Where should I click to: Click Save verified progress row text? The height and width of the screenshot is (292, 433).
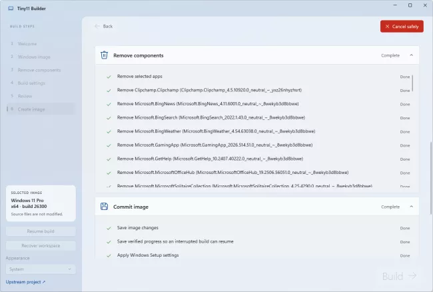[175, 241]
